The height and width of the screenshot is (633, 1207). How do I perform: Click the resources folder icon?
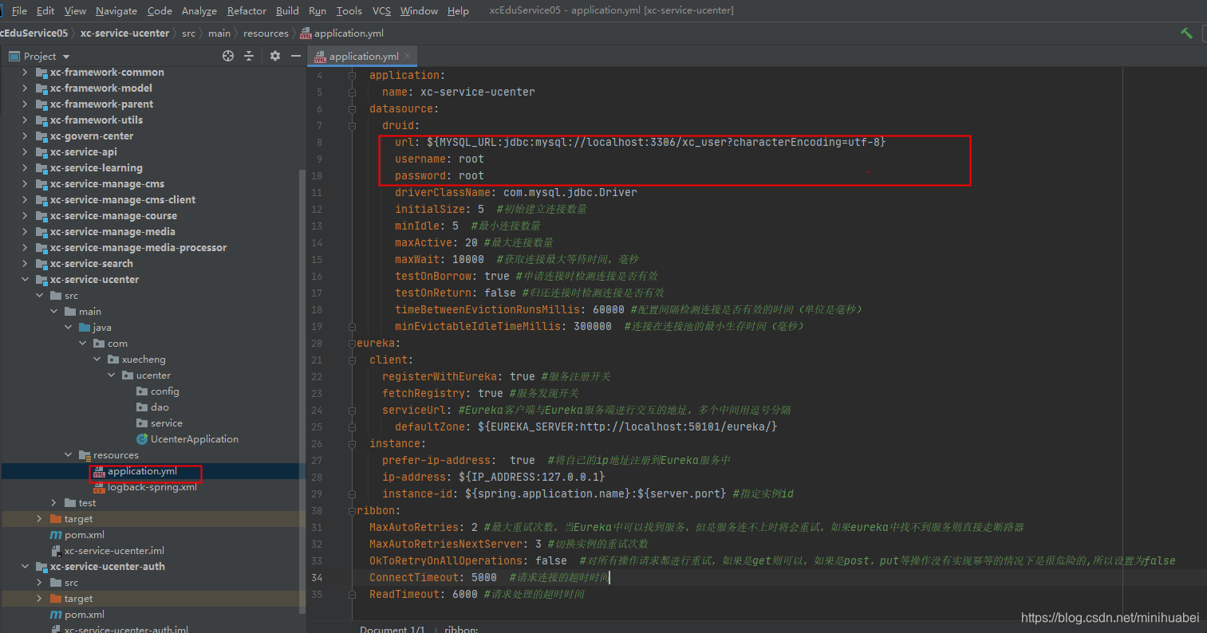(x=85, y=455)
